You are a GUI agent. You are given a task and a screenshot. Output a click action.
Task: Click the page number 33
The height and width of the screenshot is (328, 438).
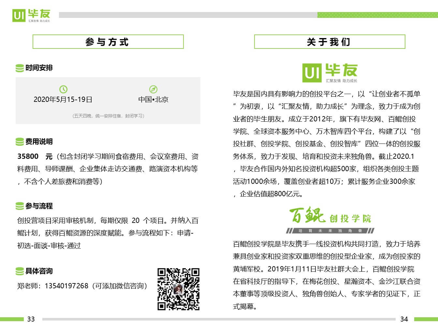[31, 319]
